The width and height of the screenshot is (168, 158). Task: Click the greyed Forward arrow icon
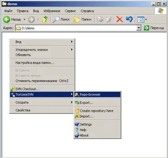pos(31,20)
